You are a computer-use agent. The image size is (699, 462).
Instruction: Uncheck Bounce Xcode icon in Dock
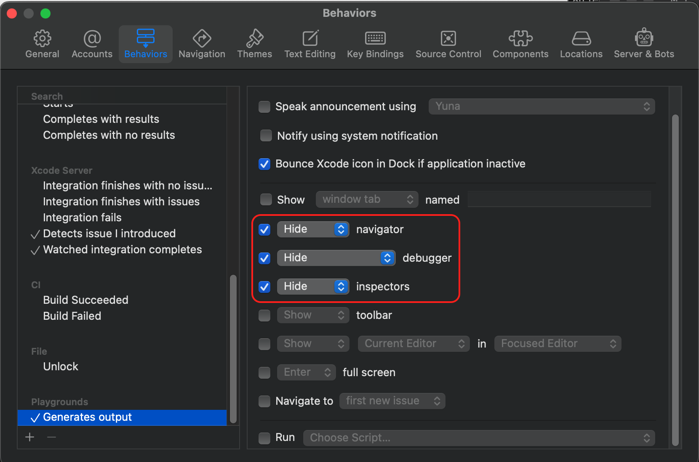pyautogui.click(x=264, y=164)
